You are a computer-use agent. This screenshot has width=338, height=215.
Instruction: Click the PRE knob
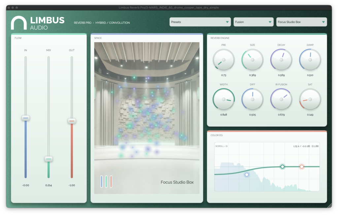223,60
